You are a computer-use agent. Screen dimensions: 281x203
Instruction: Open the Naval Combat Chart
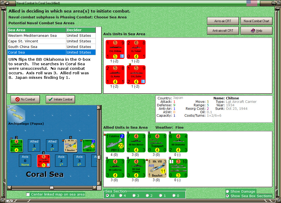click(x=256, y=21)
